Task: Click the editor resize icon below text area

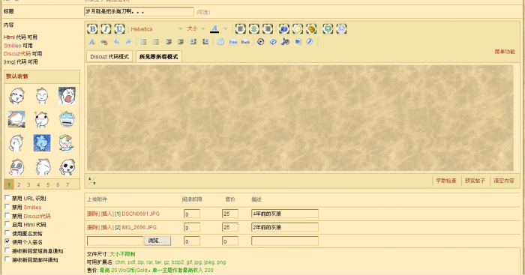Action: (91, 181)
